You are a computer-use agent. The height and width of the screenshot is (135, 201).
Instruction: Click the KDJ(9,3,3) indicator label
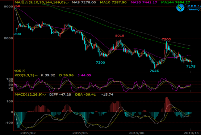24,75
